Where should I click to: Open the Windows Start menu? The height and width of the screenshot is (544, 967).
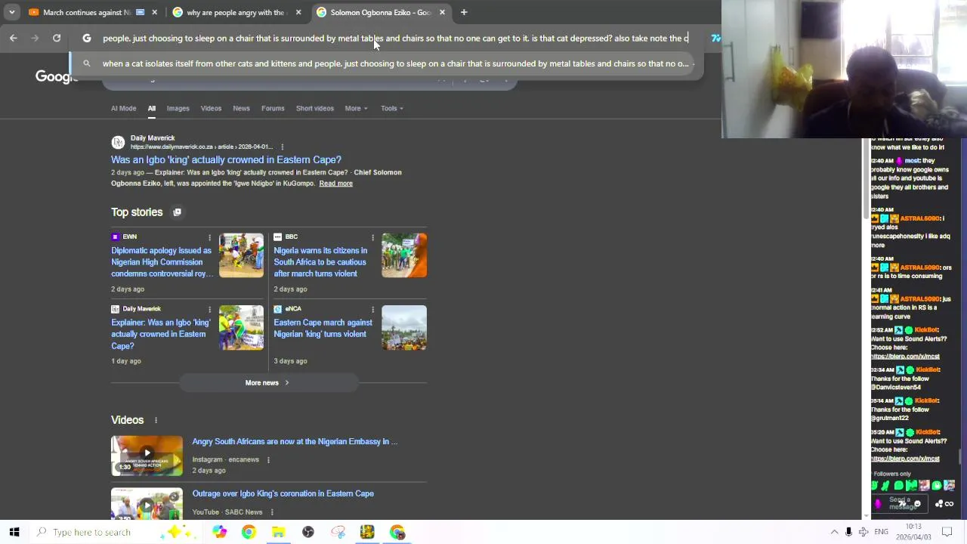(x=14, y=532)
